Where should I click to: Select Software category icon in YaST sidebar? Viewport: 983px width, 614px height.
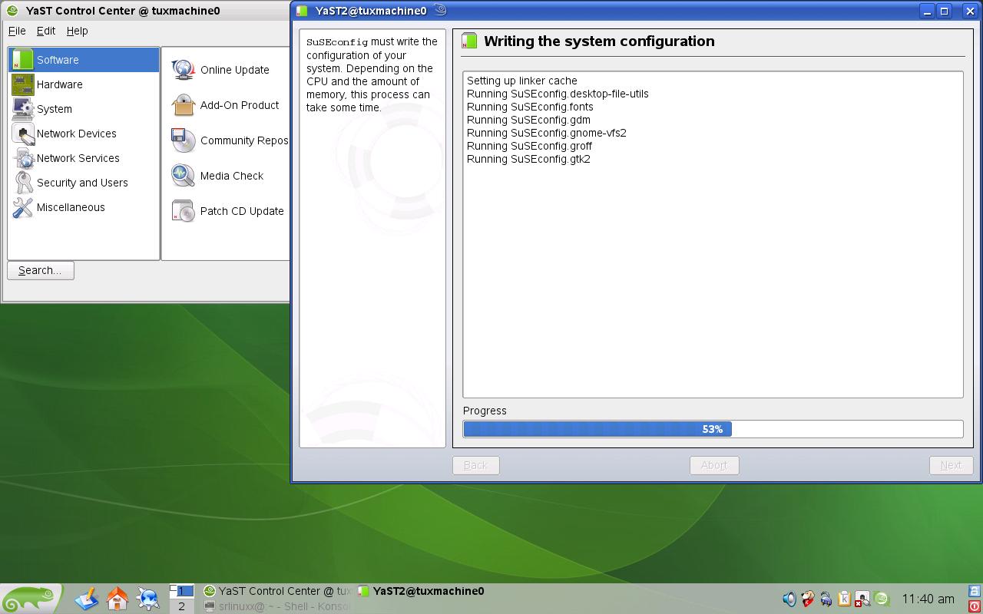click(23, 60)
